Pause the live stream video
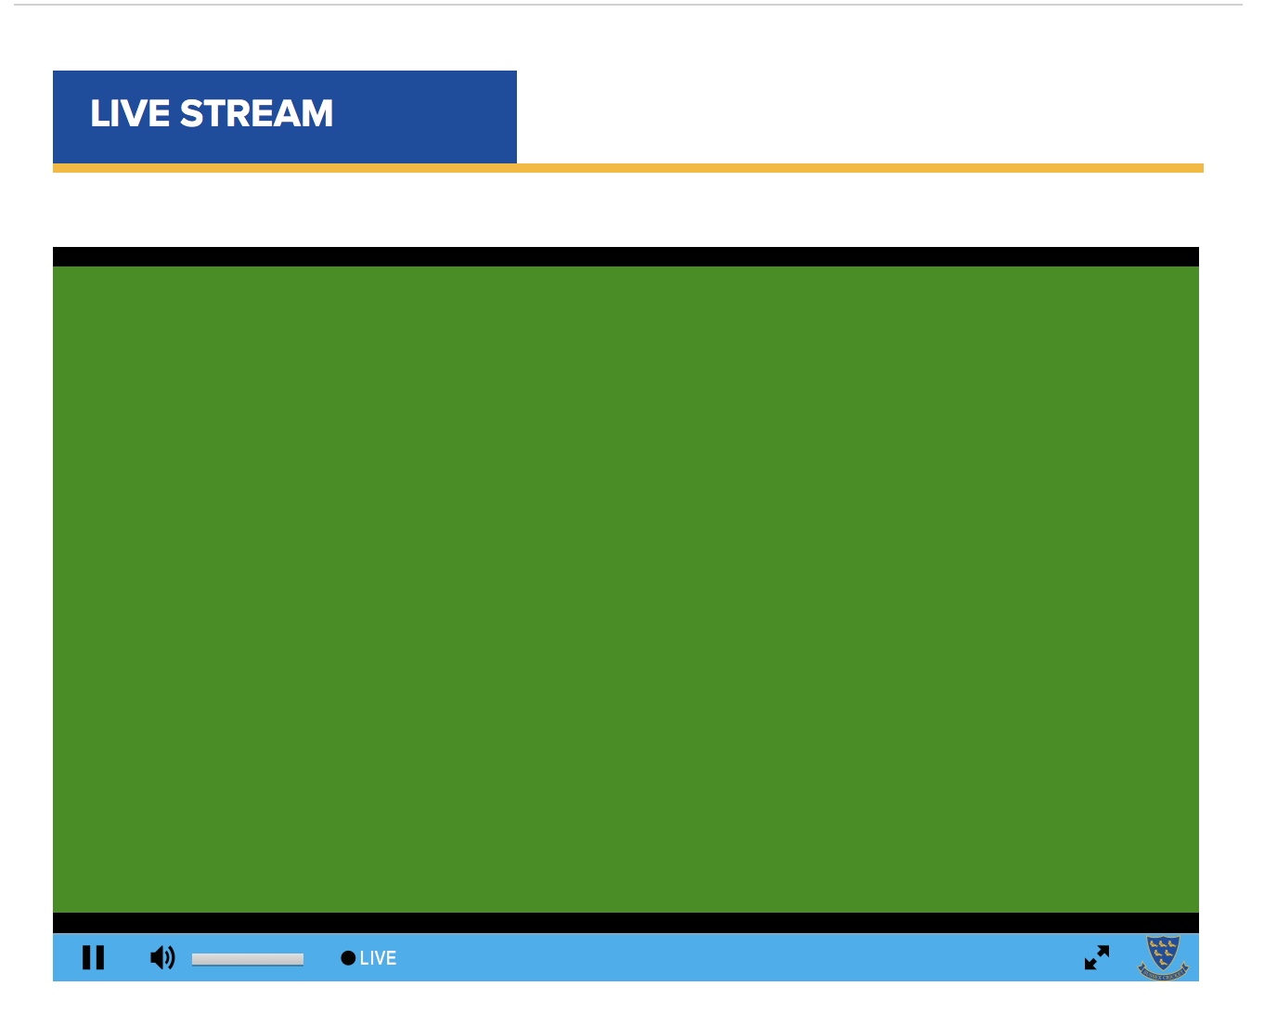Screen dimensions: 1277x1025 pos(93,957)
